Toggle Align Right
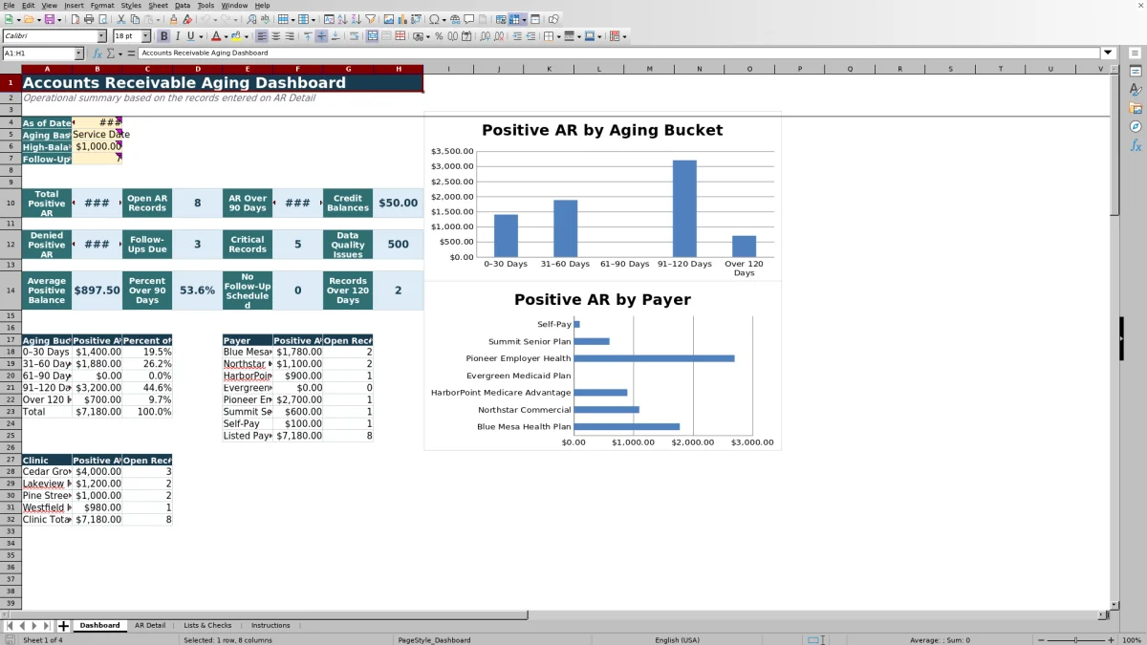Viewport: 1147px width, 645px height. click(290, 36)
